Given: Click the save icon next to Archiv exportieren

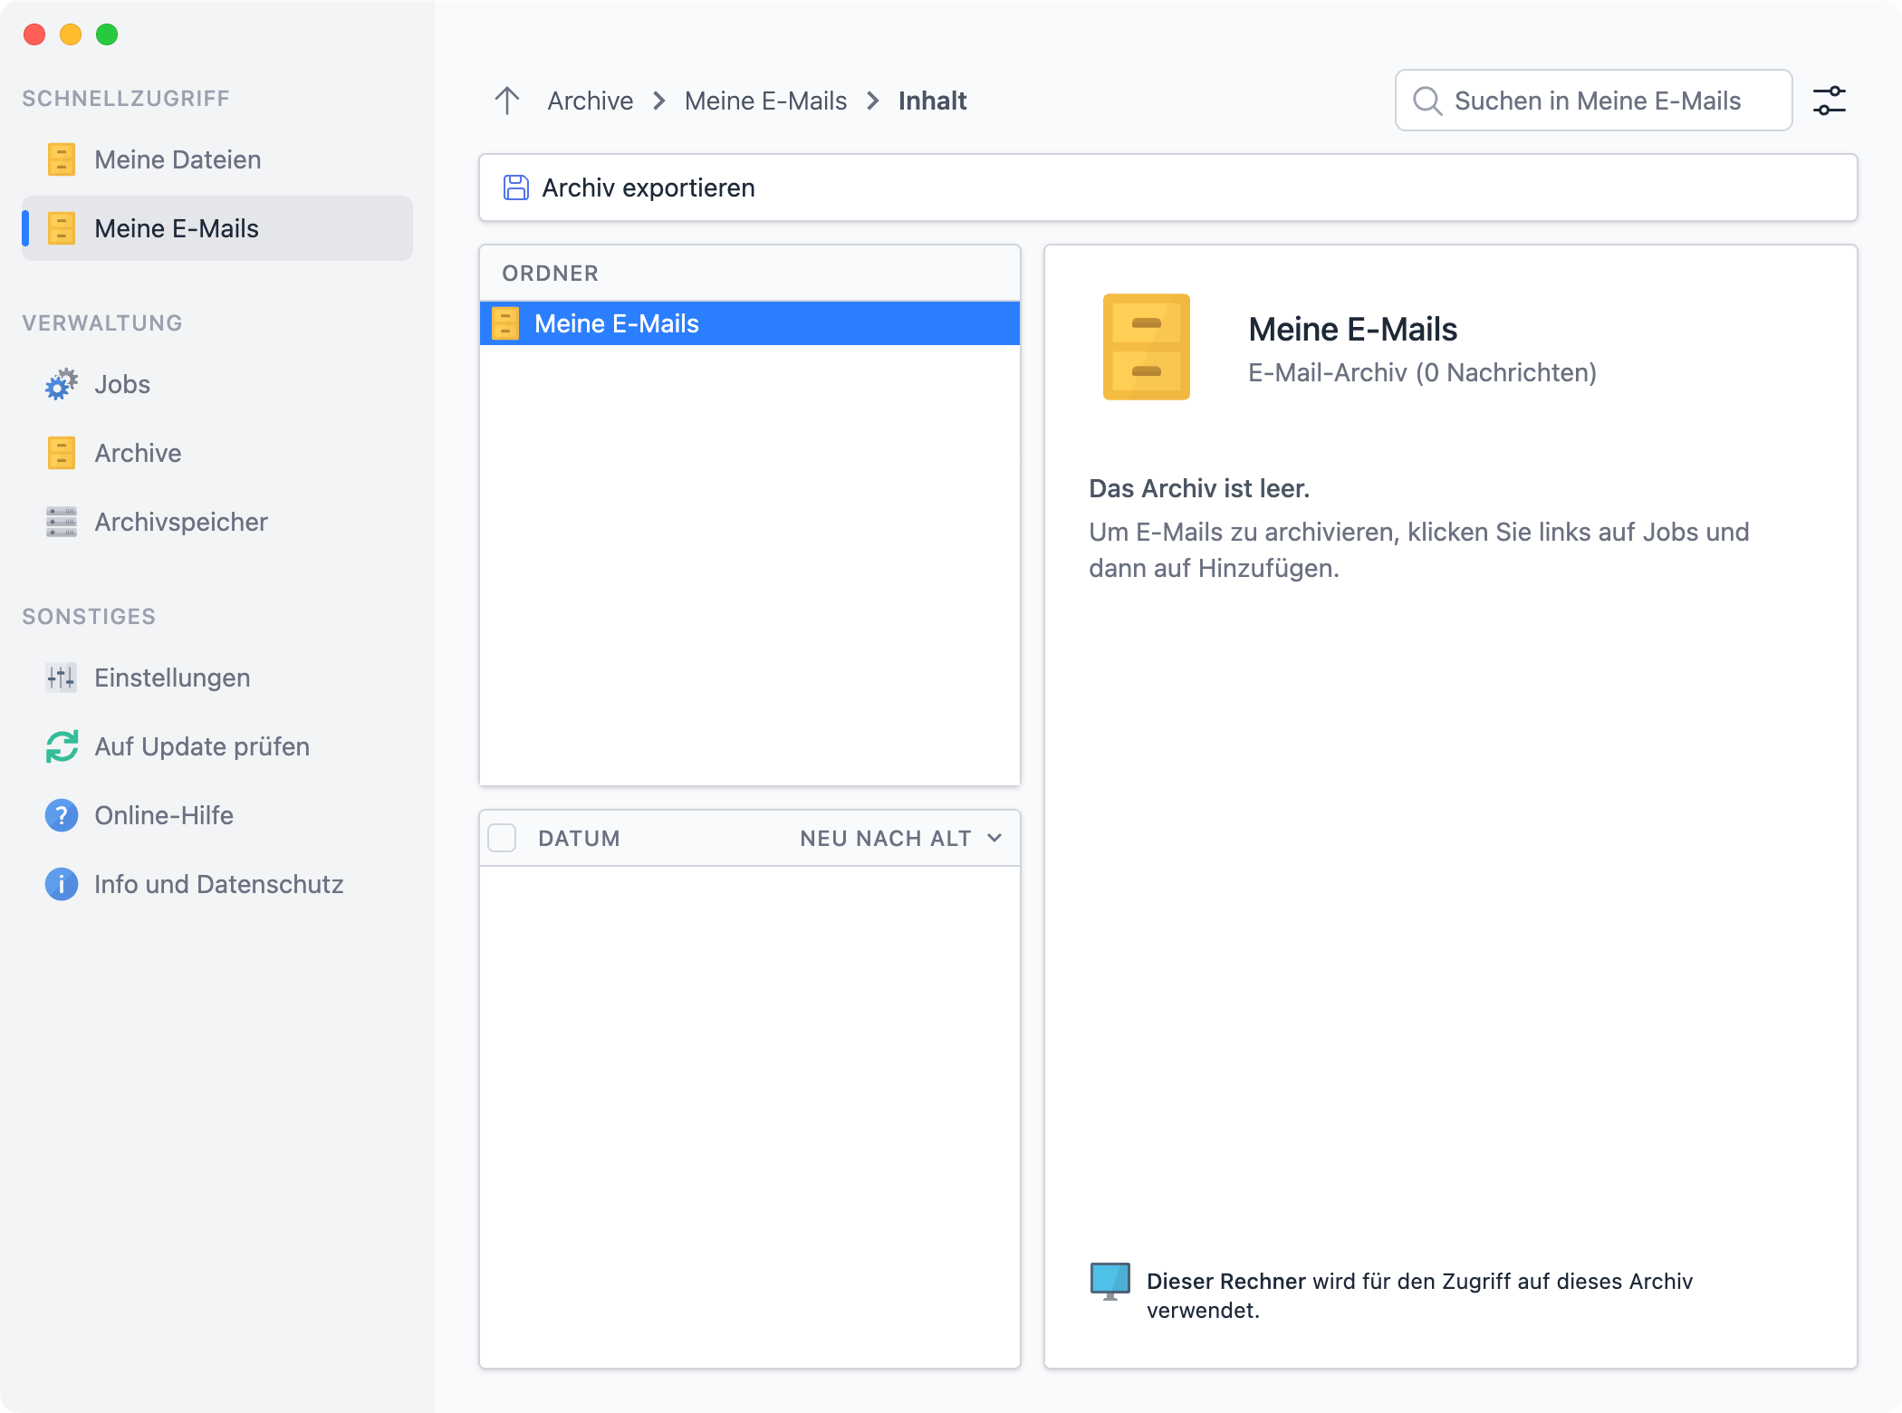Looking at the screenshot, I should 515,187.
